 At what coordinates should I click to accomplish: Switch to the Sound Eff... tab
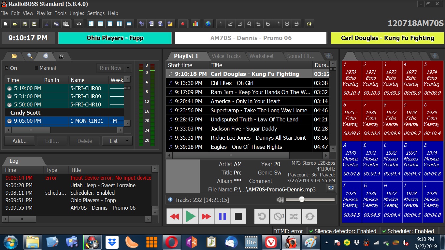(301, 56)
